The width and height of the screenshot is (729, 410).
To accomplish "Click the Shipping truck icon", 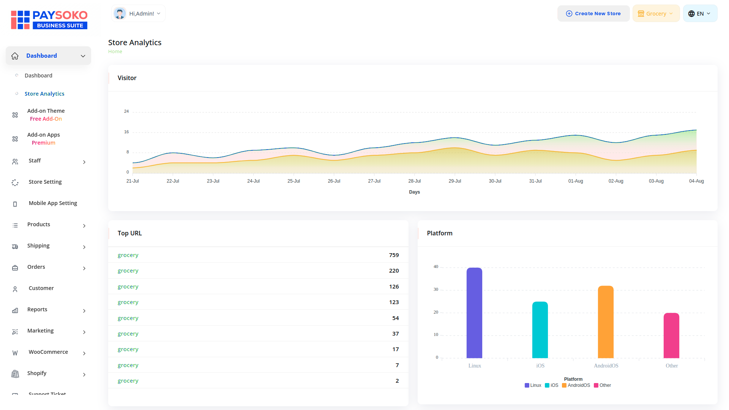I will click(15, 247).
